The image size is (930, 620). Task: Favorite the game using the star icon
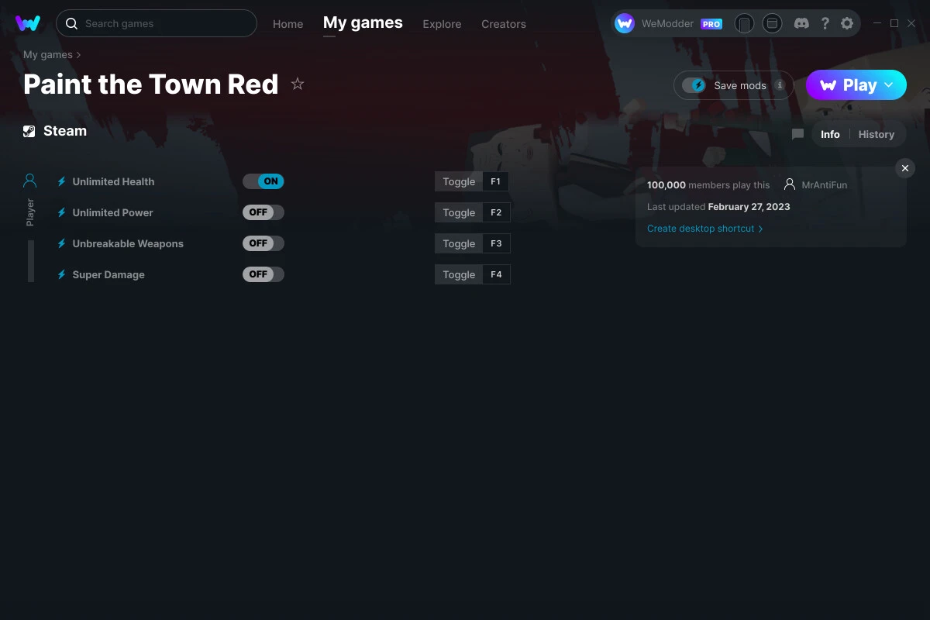coord(298,83)
